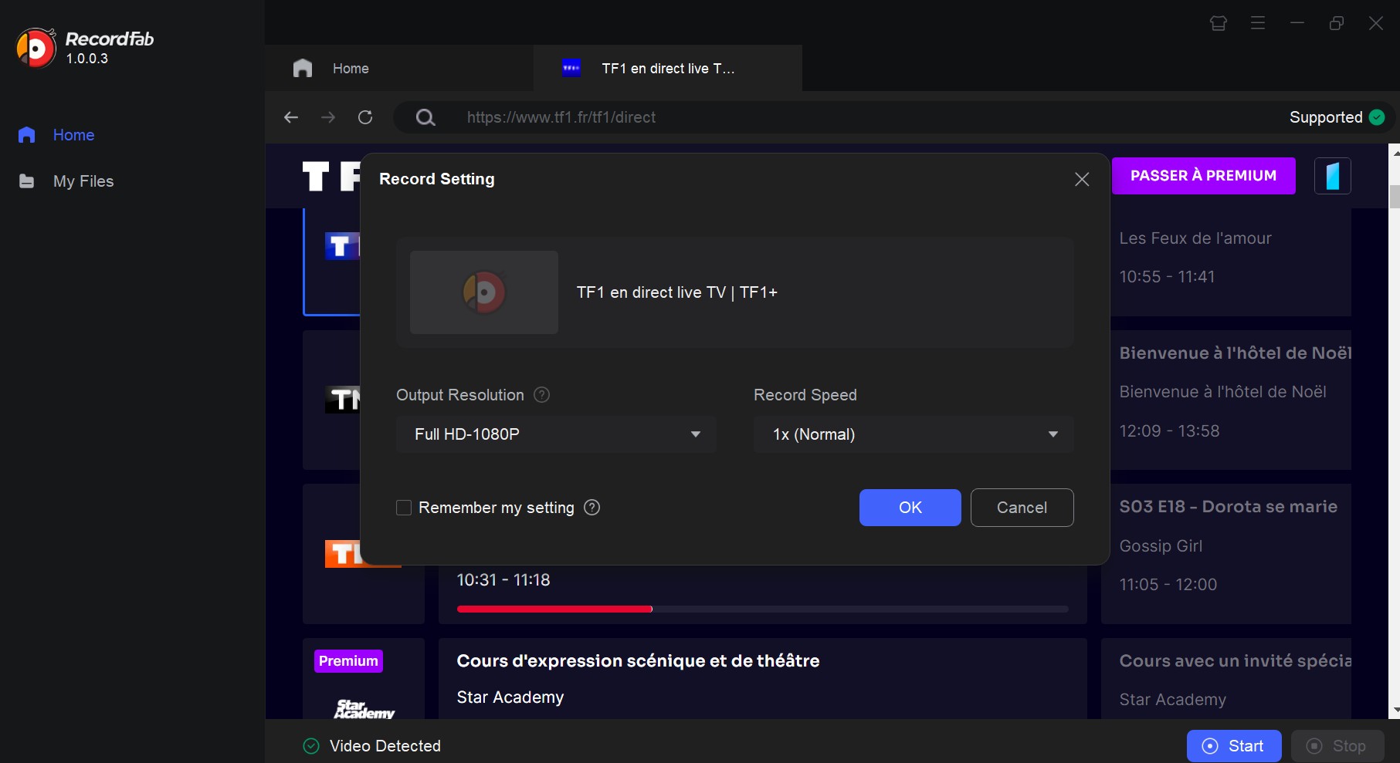The height and width of the screenshot is (763, 1400).
Task: Click the My Files folder icon
Action: point(26,181)
